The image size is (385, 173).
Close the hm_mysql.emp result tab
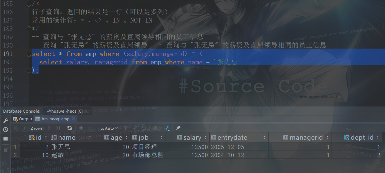pos(73,119)
